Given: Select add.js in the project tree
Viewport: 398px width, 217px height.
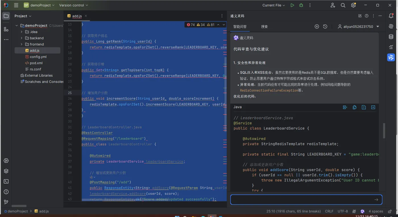Looking at the screenshot, I should tap(37, 51).
